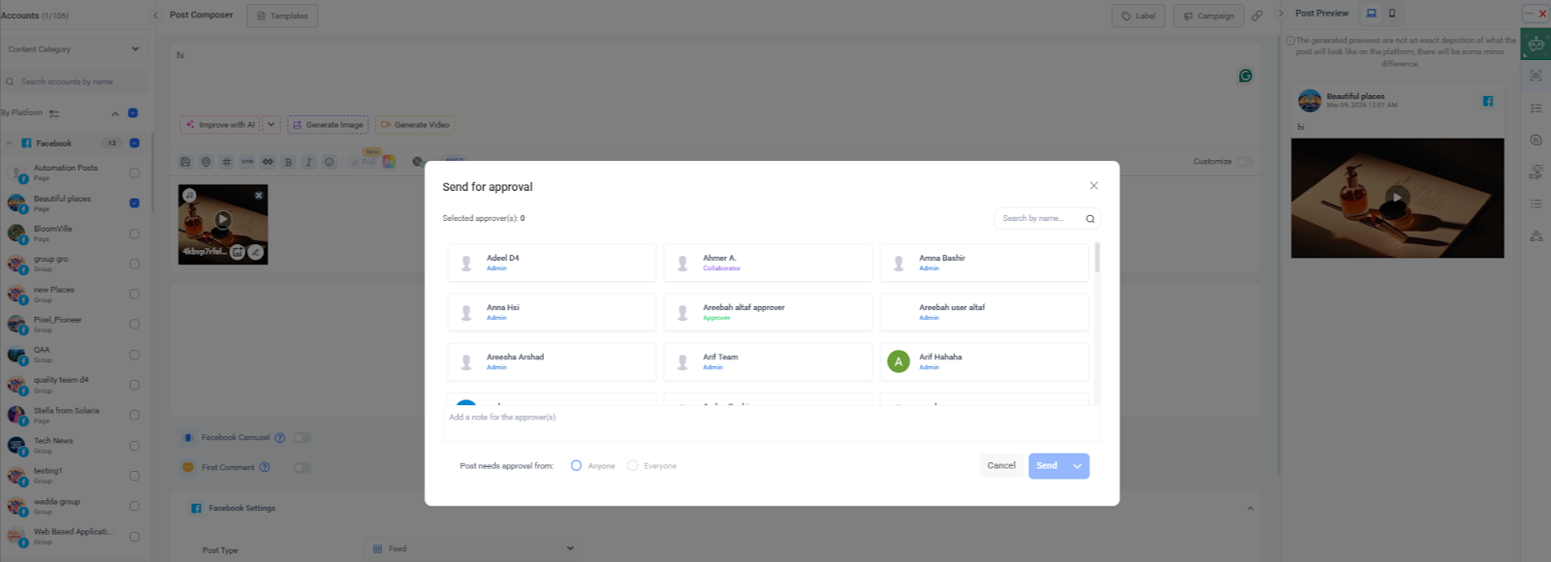Click the save draft floppy icon
This screenshot has height=562, width=1551.
click(186, 162)
